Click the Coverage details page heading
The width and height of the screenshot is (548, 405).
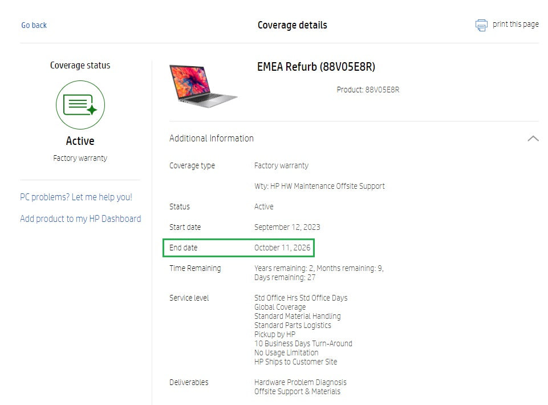click(292, 25)
